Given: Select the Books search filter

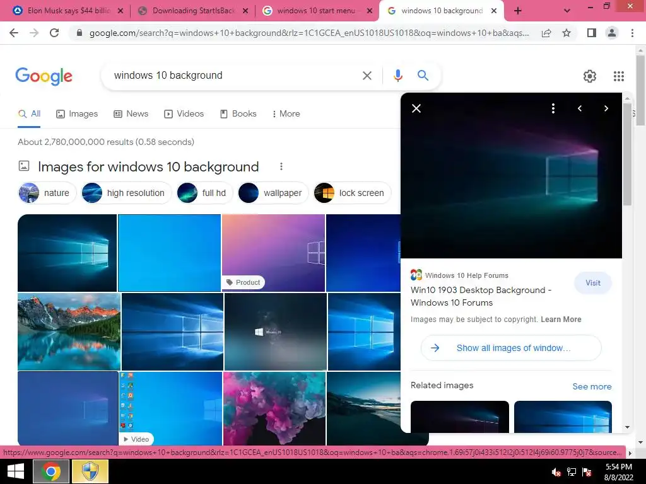Looking at the screenshot, I should tap(238, 113).
